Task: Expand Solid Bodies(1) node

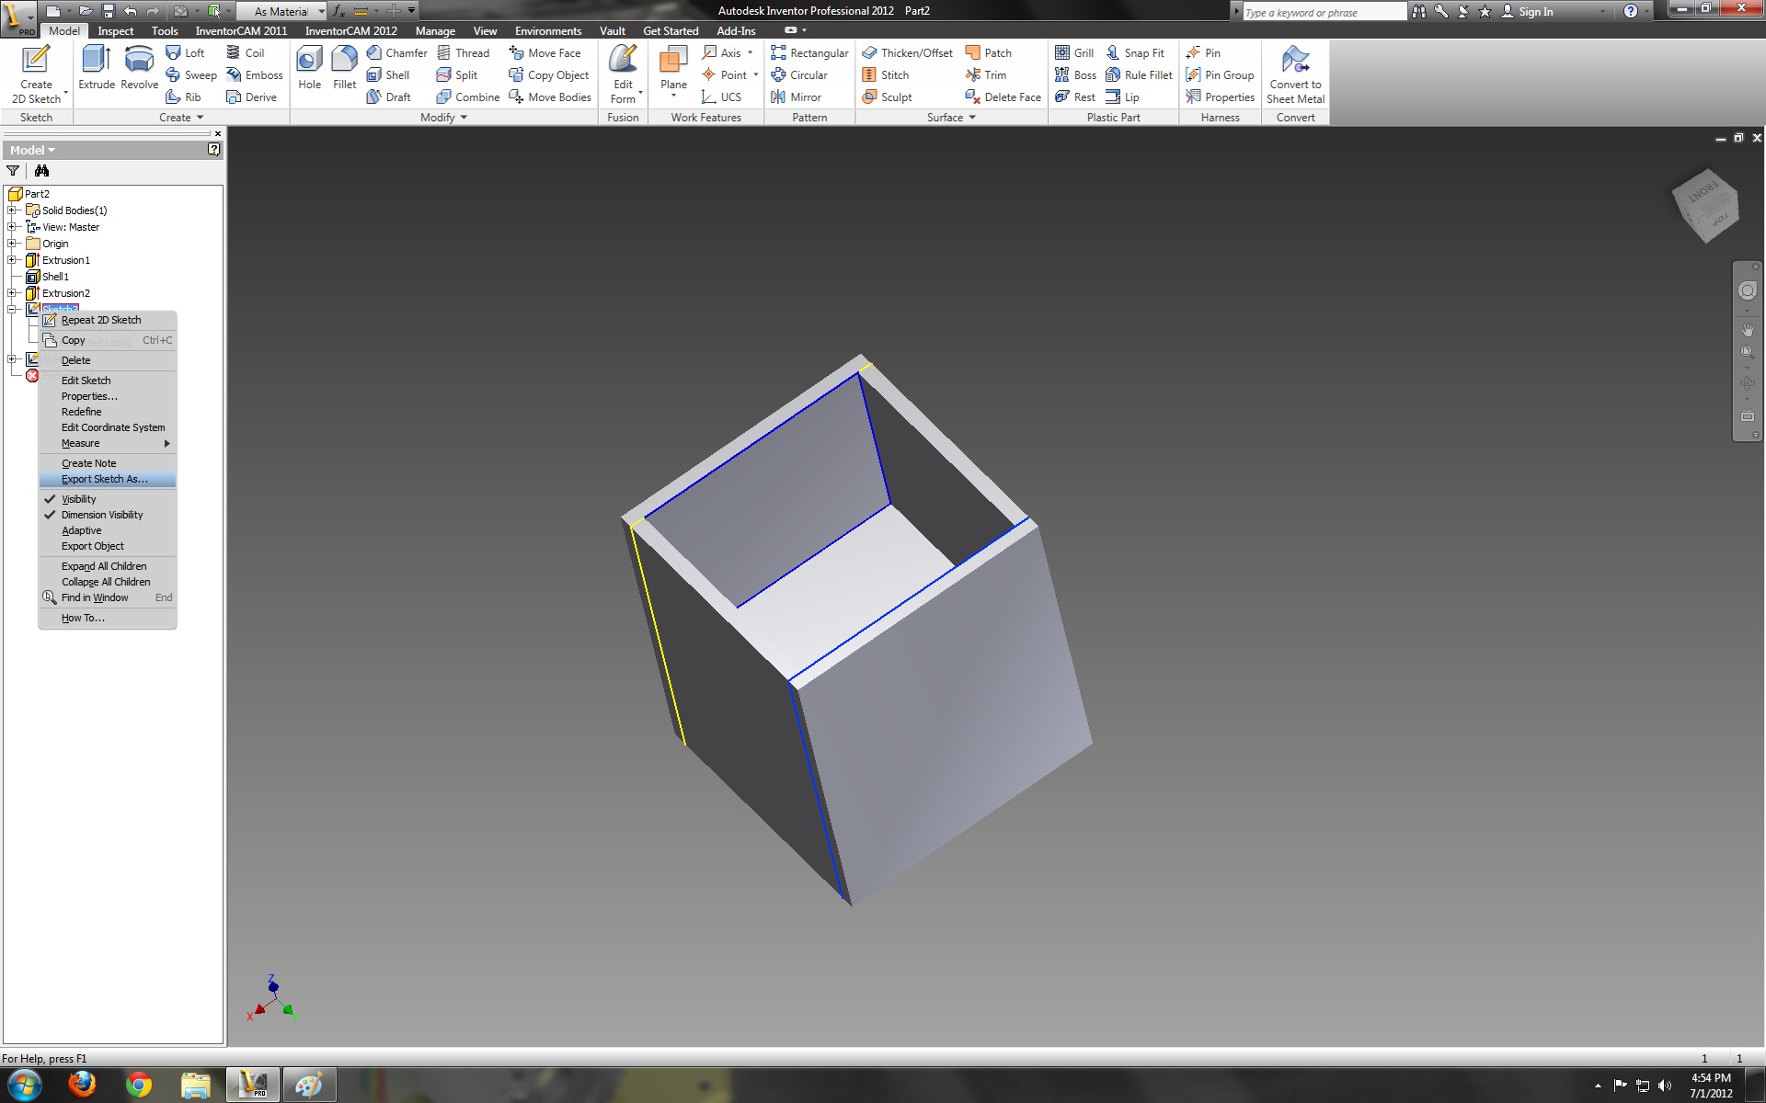Action: tap(12, 210)
